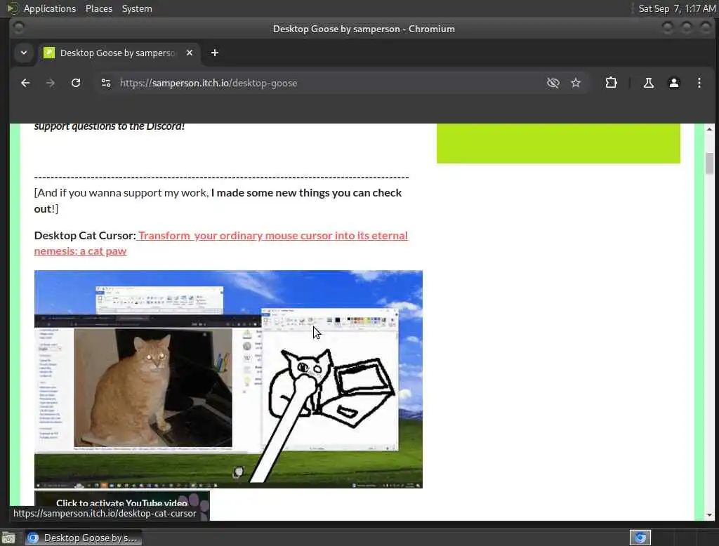Click the cat paw screenshot image
Image resolution: width=719 pixels, height=546 pixels.
click(228, 379)
